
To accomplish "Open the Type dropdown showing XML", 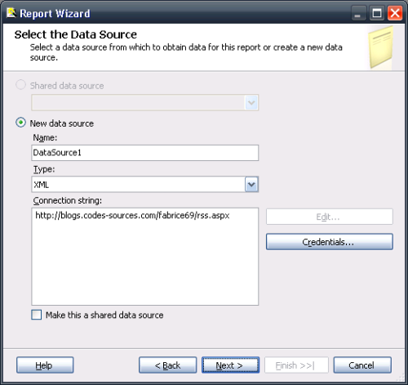I will [251, 185].
